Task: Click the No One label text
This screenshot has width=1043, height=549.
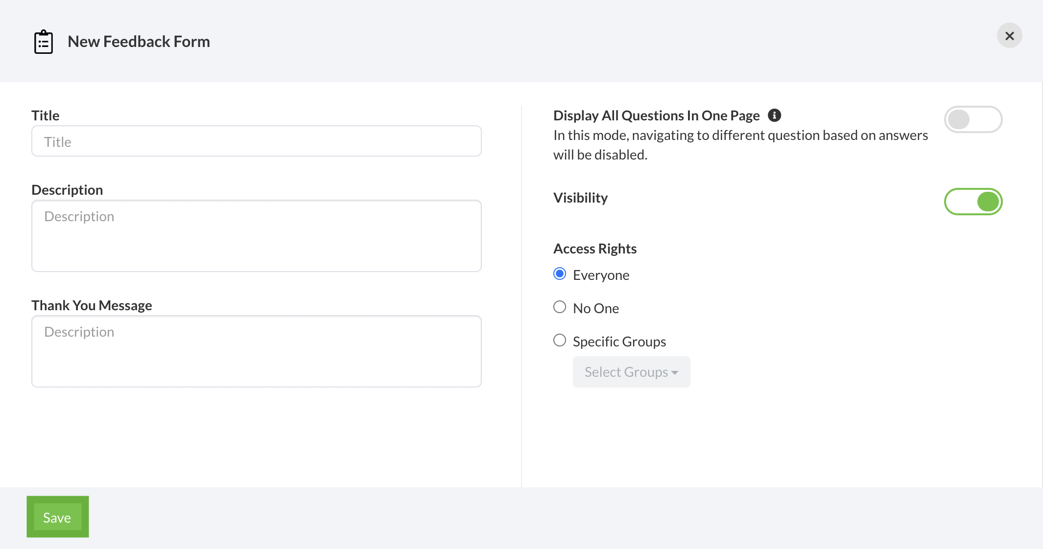Action: (x=595, y=308)
